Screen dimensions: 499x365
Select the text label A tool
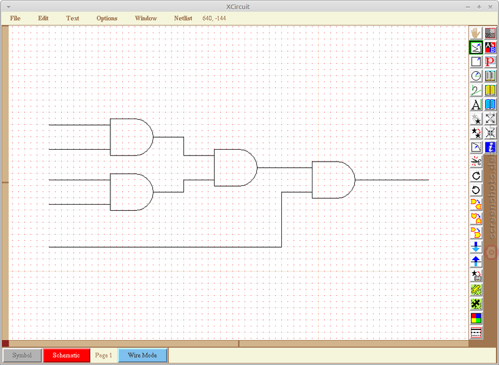pyautogui.click(x=476, y=104)
